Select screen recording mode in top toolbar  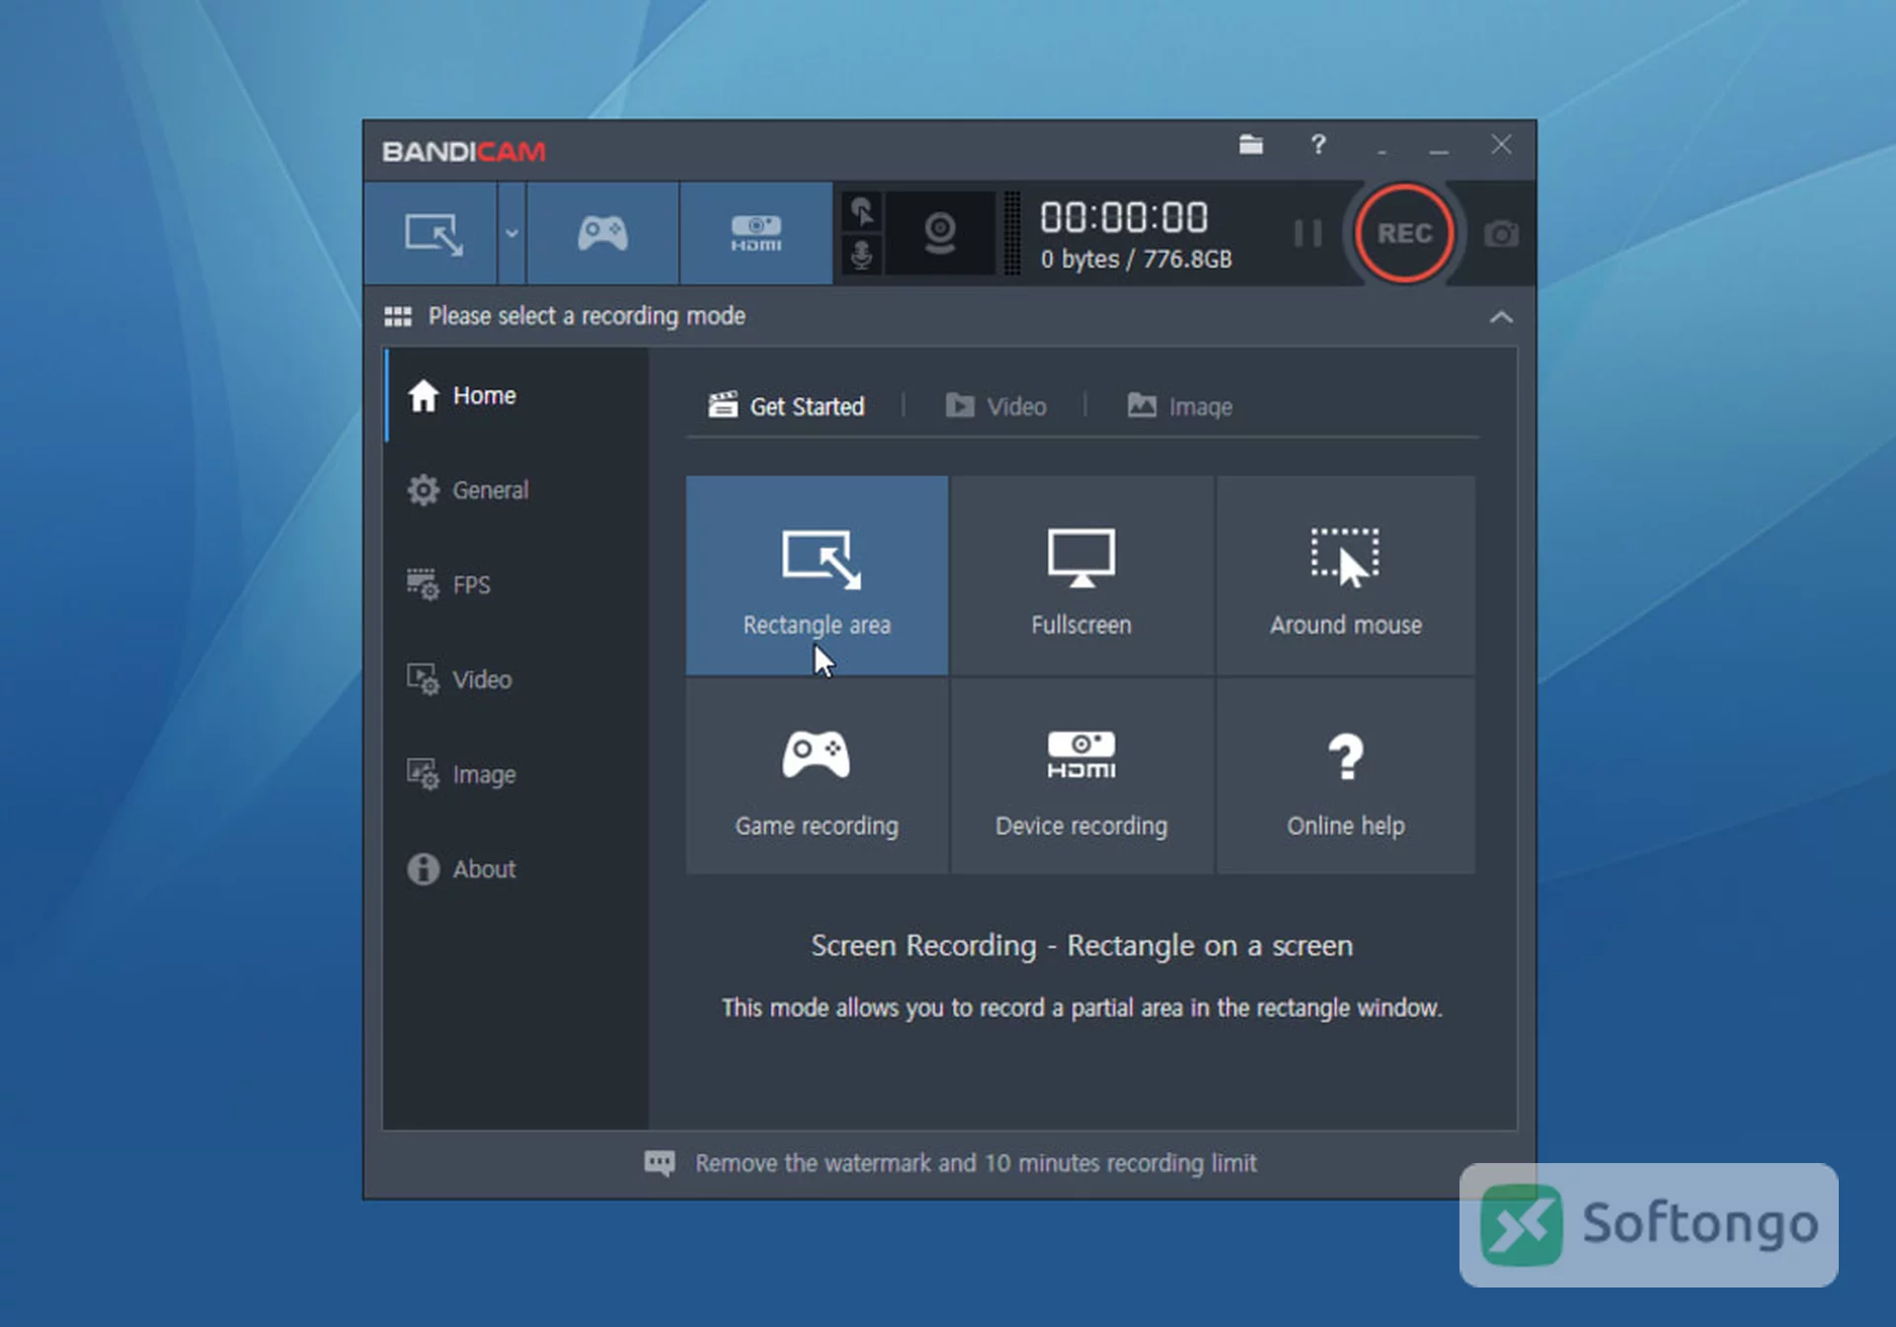tap(432, 234)
